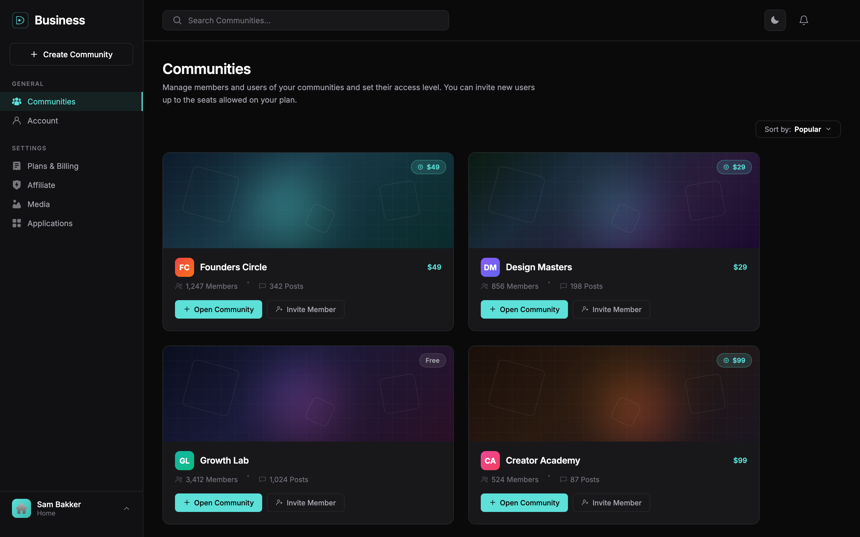The image size is (860, 537).
Task: Click the DM avatar swatch for Design Masters
Action: pyautogui.click(x=490, y=267)
